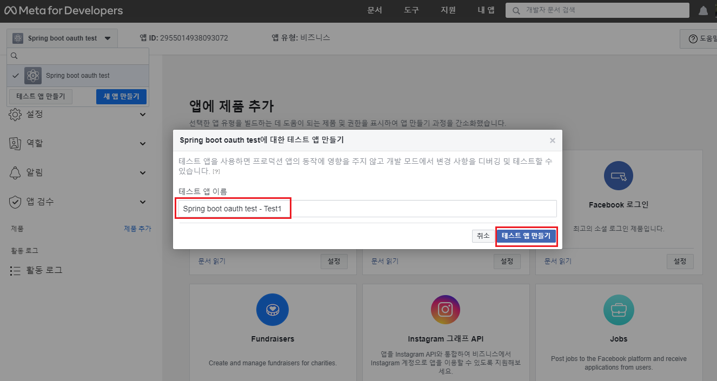Screen dimensions: 717x381
Task: Click the app review shield icon
Action: [15, 202]
